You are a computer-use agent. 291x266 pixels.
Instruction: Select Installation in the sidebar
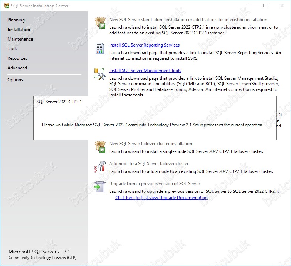[x=19, y=30]
